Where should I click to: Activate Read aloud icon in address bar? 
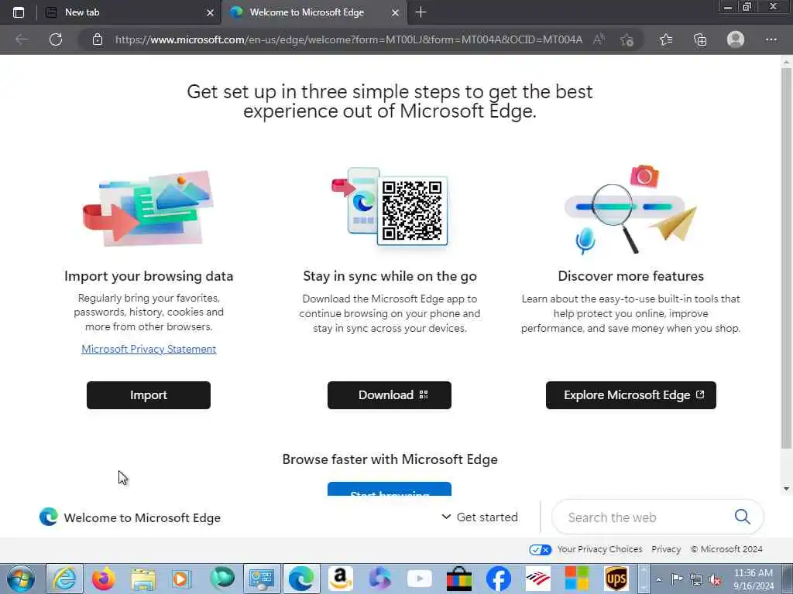[599, 39]
